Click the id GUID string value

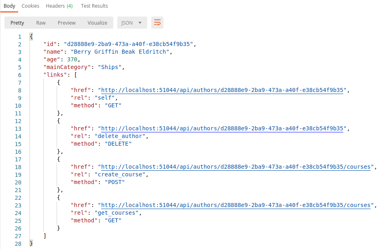coord(128,44)
